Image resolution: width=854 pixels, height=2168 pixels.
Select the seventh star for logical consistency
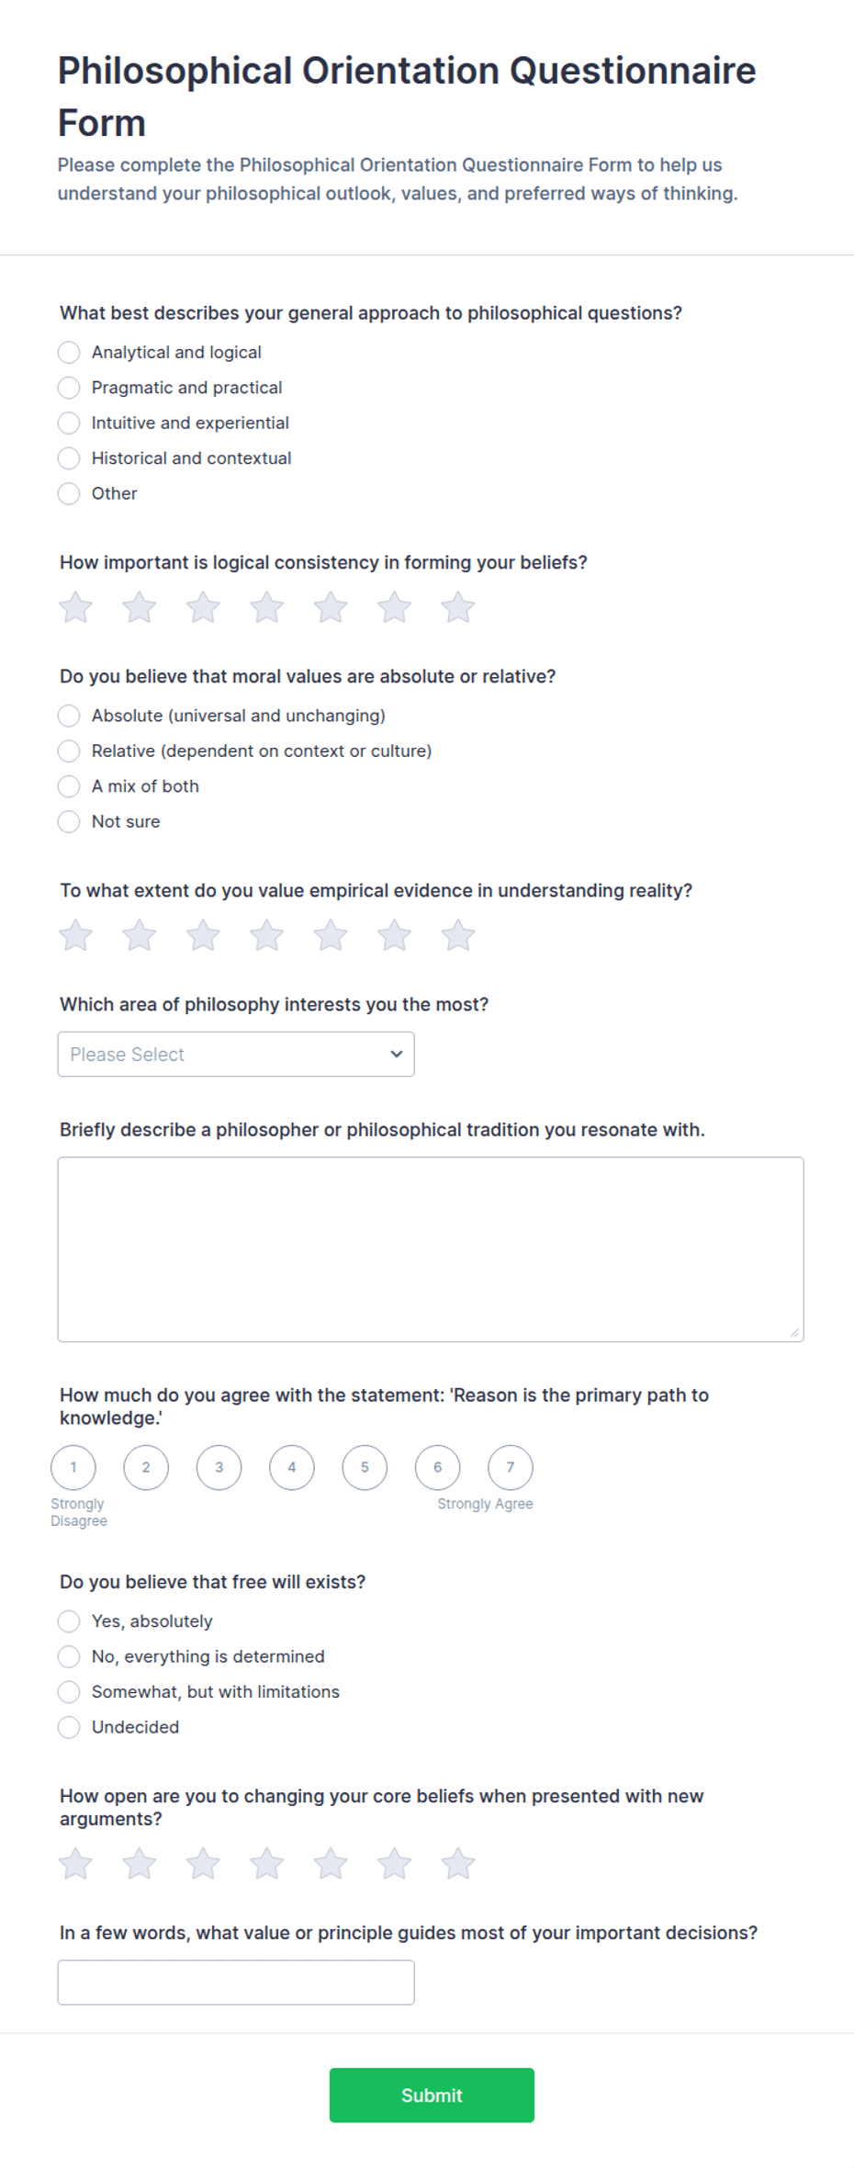[x=457, y=607]
